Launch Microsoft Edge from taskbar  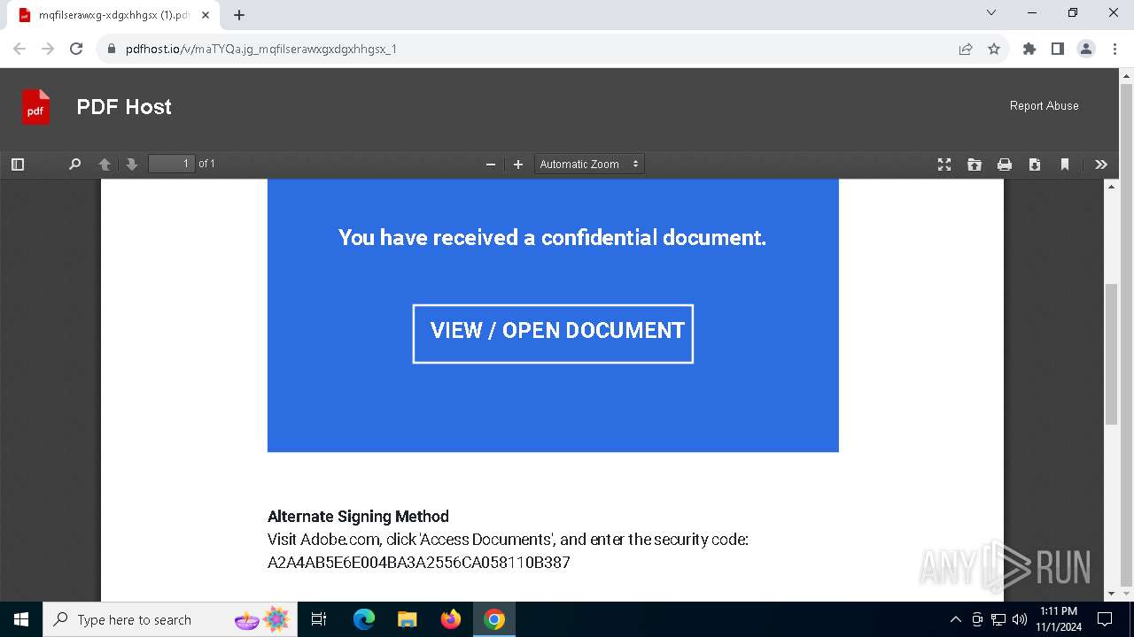coord(364,619)
